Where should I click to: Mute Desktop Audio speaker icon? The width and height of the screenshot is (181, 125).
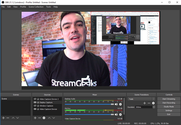(116, 104)
